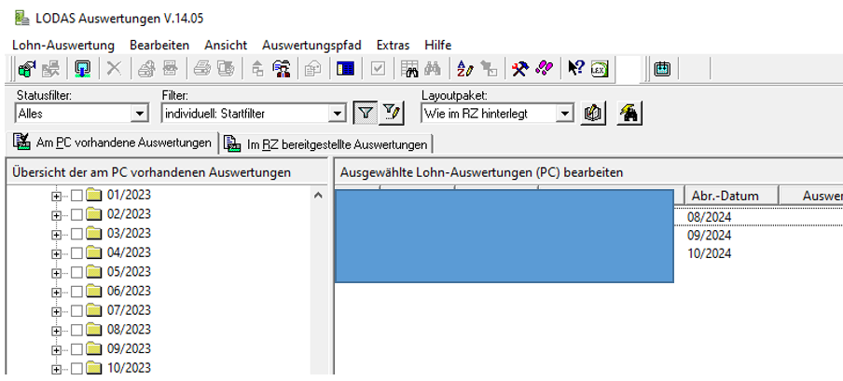843x381 pixels.
Task: Edit filter via funnel-with-pencil icon
Action: (391, 114)
